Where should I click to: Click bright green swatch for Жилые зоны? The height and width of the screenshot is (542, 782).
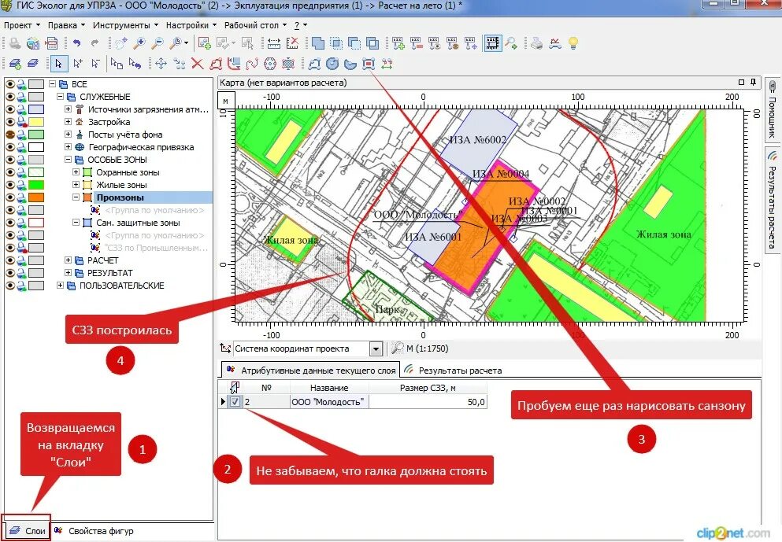pos(36,185)
